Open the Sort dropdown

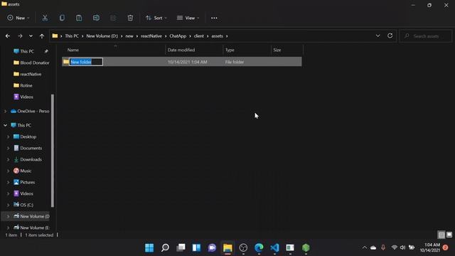pos(156,18)
